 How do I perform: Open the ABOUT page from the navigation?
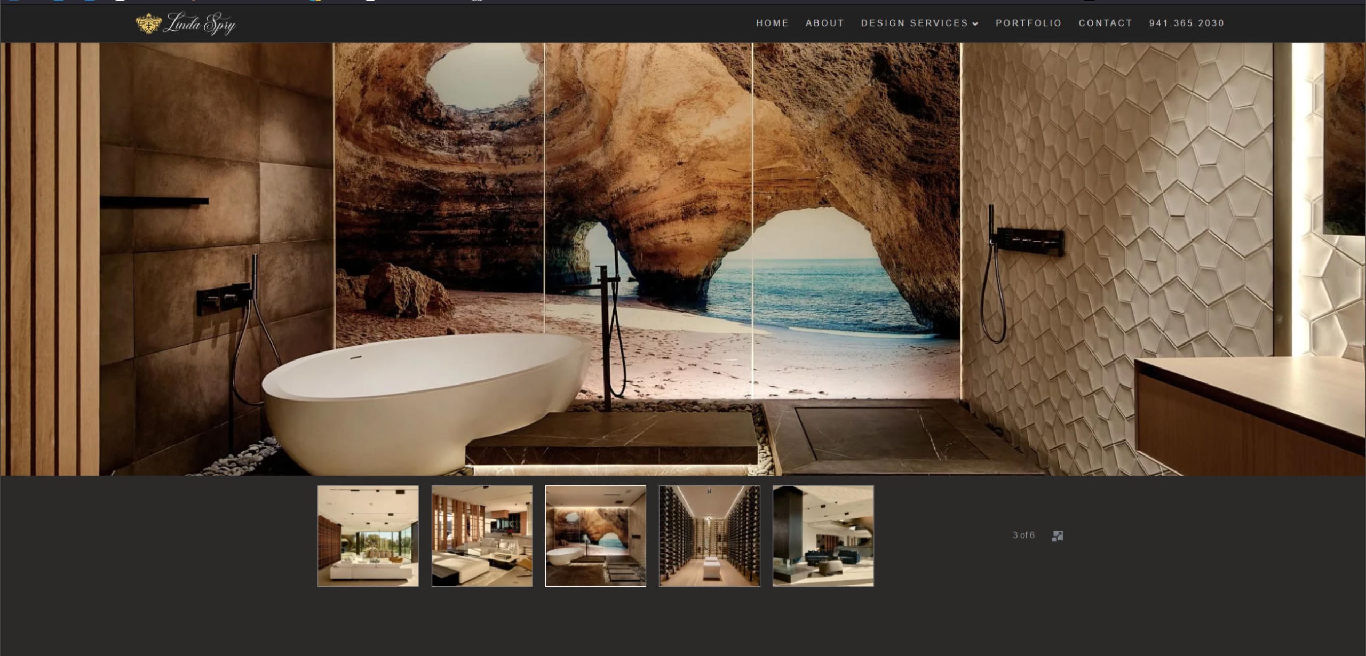coord(824,23)
